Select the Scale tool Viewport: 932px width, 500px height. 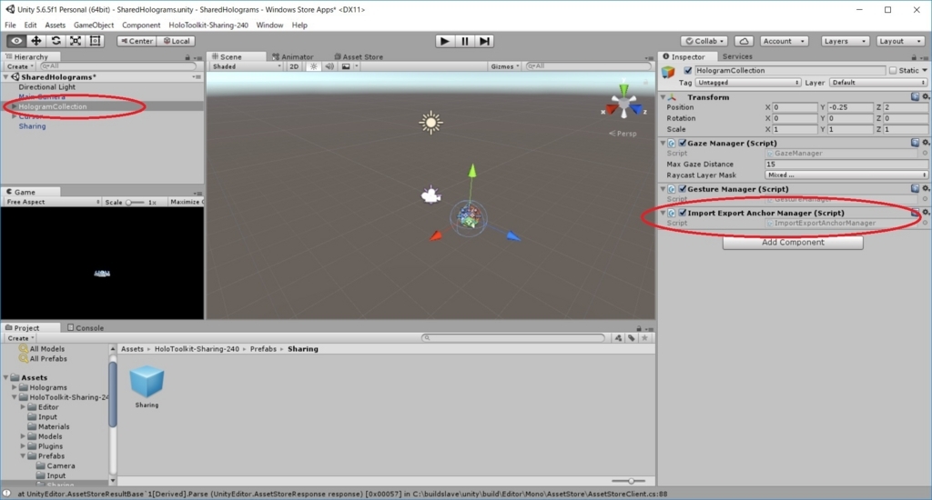coord(76,41)
